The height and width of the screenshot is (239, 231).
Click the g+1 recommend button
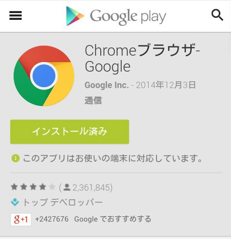click(x=21, y=220)
